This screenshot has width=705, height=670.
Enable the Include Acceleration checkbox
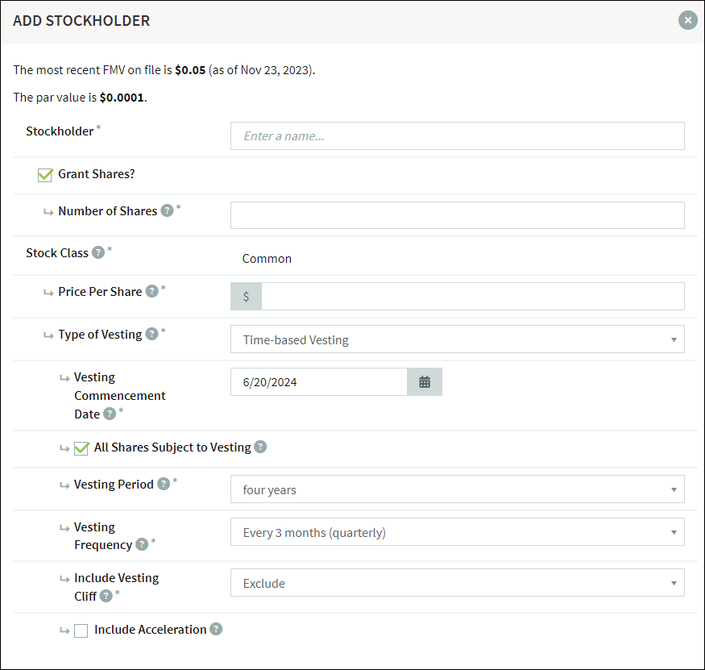click(x=81, y=630)
